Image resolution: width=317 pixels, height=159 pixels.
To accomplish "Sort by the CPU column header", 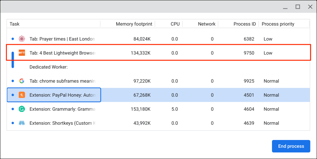I will (x=175, y=24).
